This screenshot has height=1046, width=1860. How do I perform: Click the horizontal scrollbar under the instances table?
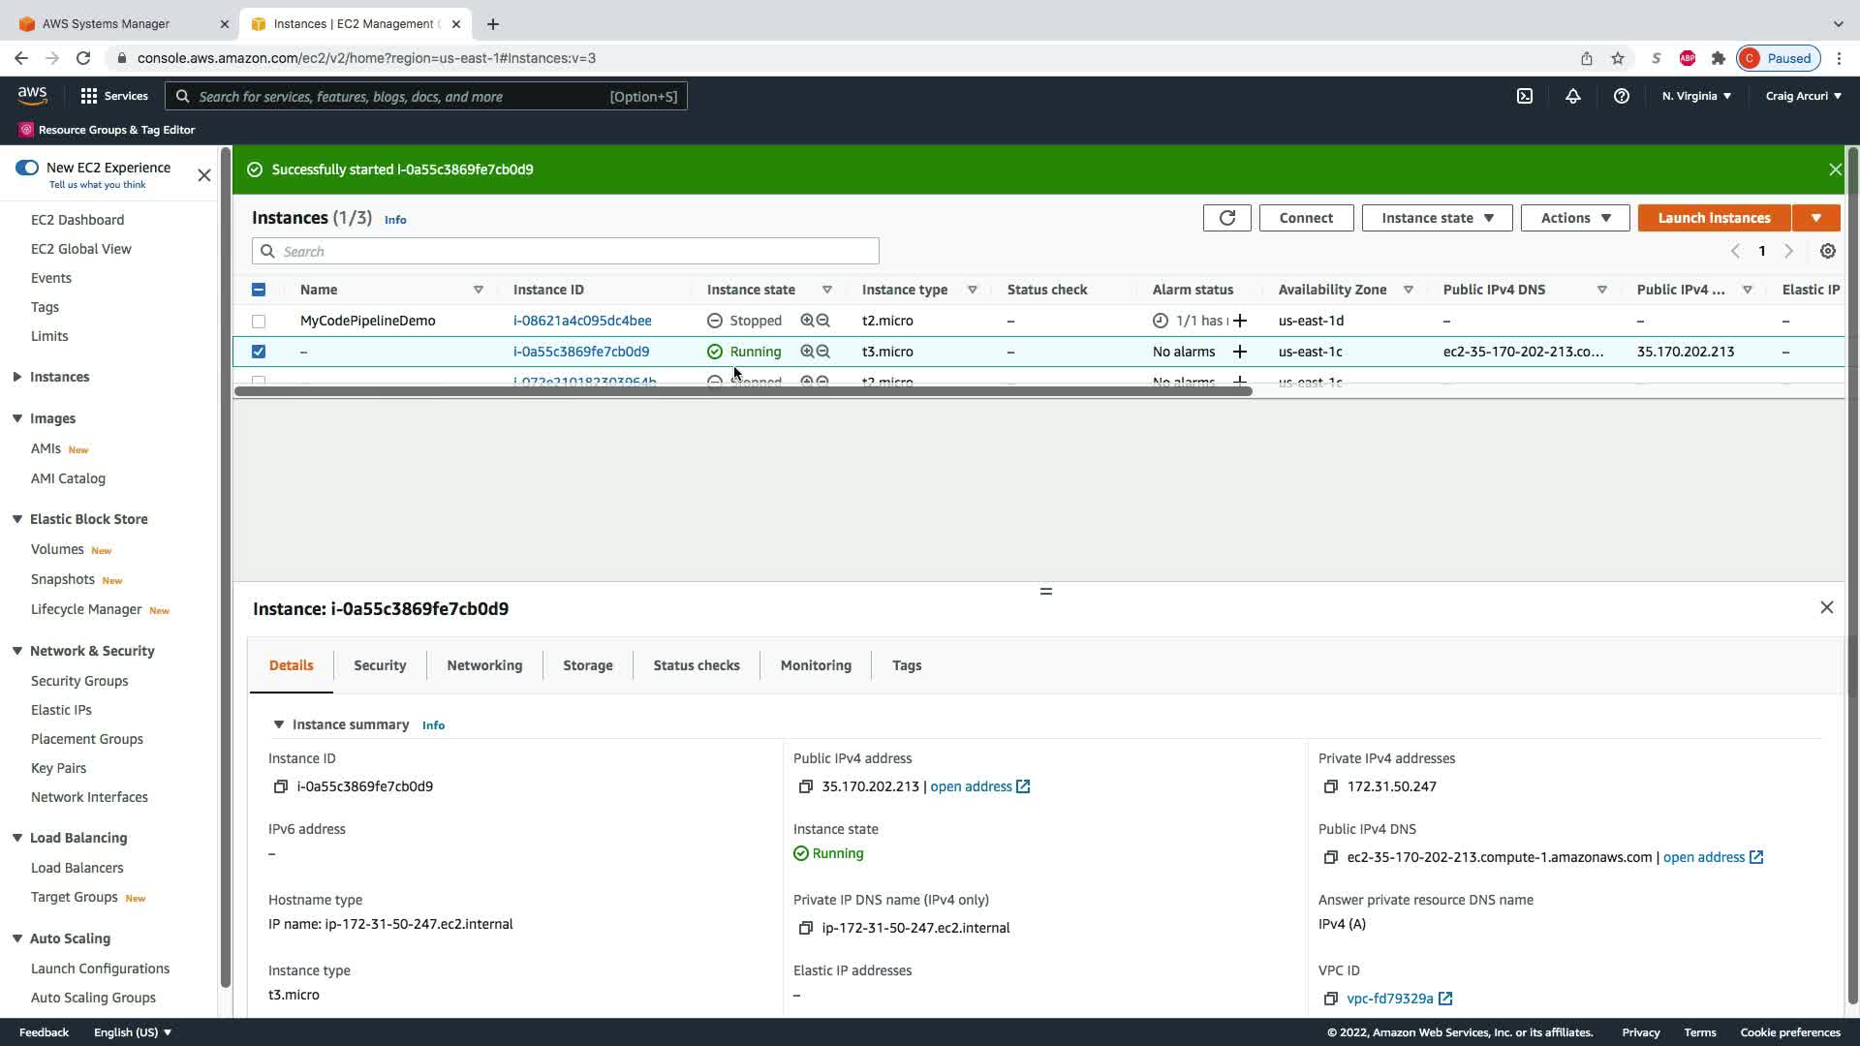(743, 391)
